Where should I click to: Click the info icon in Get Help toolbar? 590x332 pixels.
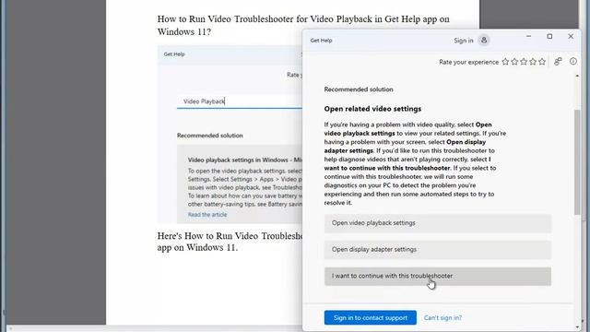[x=573, y=62]
